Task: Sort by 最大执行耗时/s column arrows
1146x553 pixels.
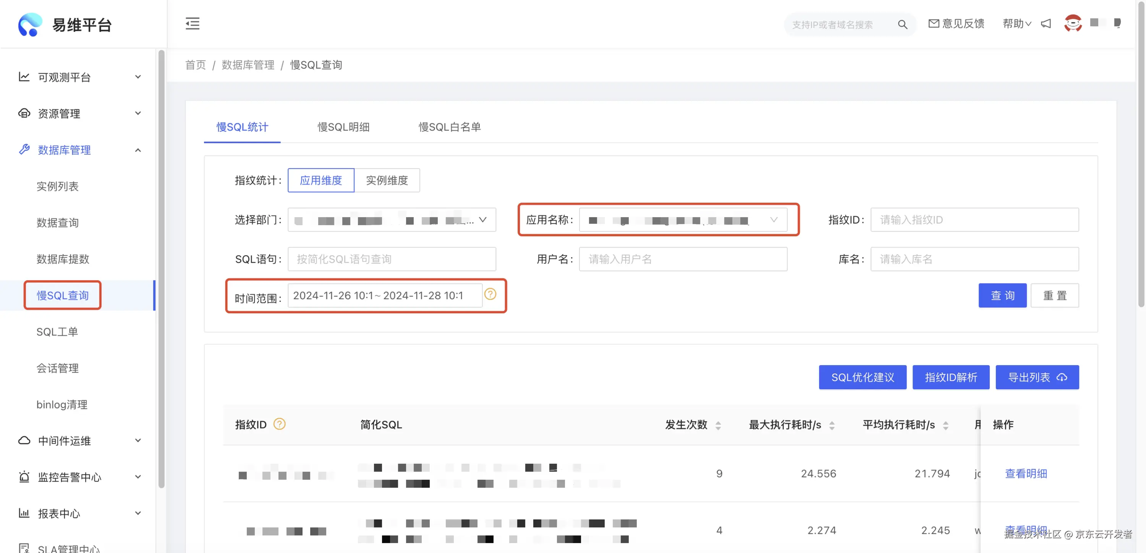Action: pos(832,426)
